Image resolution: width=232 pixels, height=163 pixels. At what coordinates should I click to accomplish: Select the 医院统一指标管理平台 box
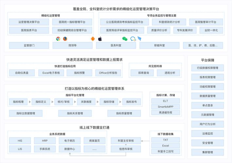(72, 22)
